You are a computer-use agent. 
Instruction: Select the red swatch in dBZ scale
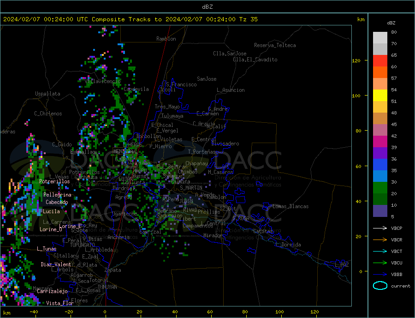(x=380, y=60)
